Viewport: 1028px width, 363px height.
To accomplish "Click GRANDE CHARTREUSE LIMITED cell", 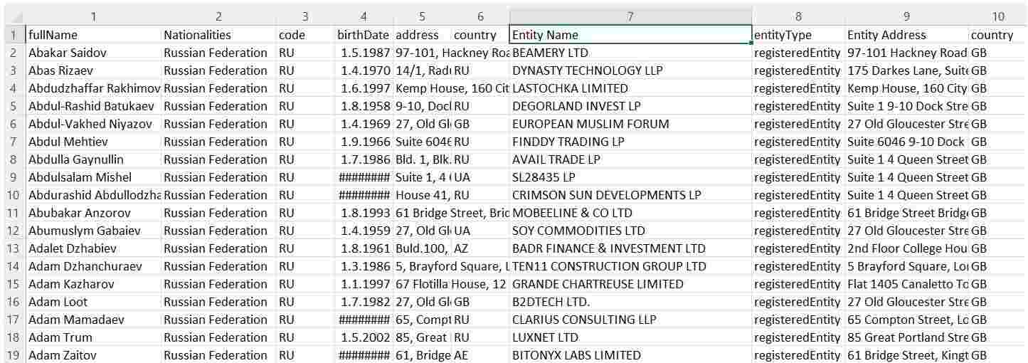I will pyautogui.click(x=630, y=284).
